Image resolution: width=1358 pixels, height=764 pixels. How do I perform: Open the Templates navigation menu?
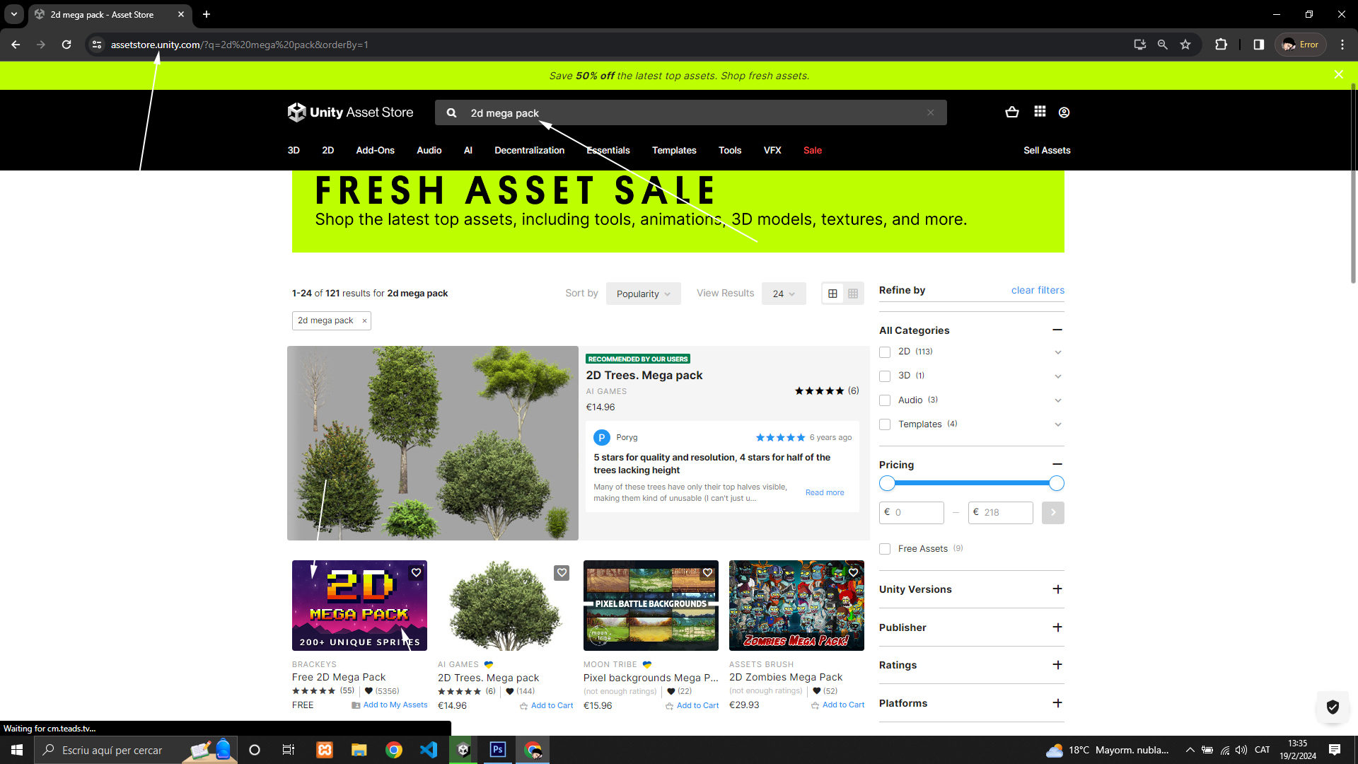pyautogui.click(x=674, y=150)
